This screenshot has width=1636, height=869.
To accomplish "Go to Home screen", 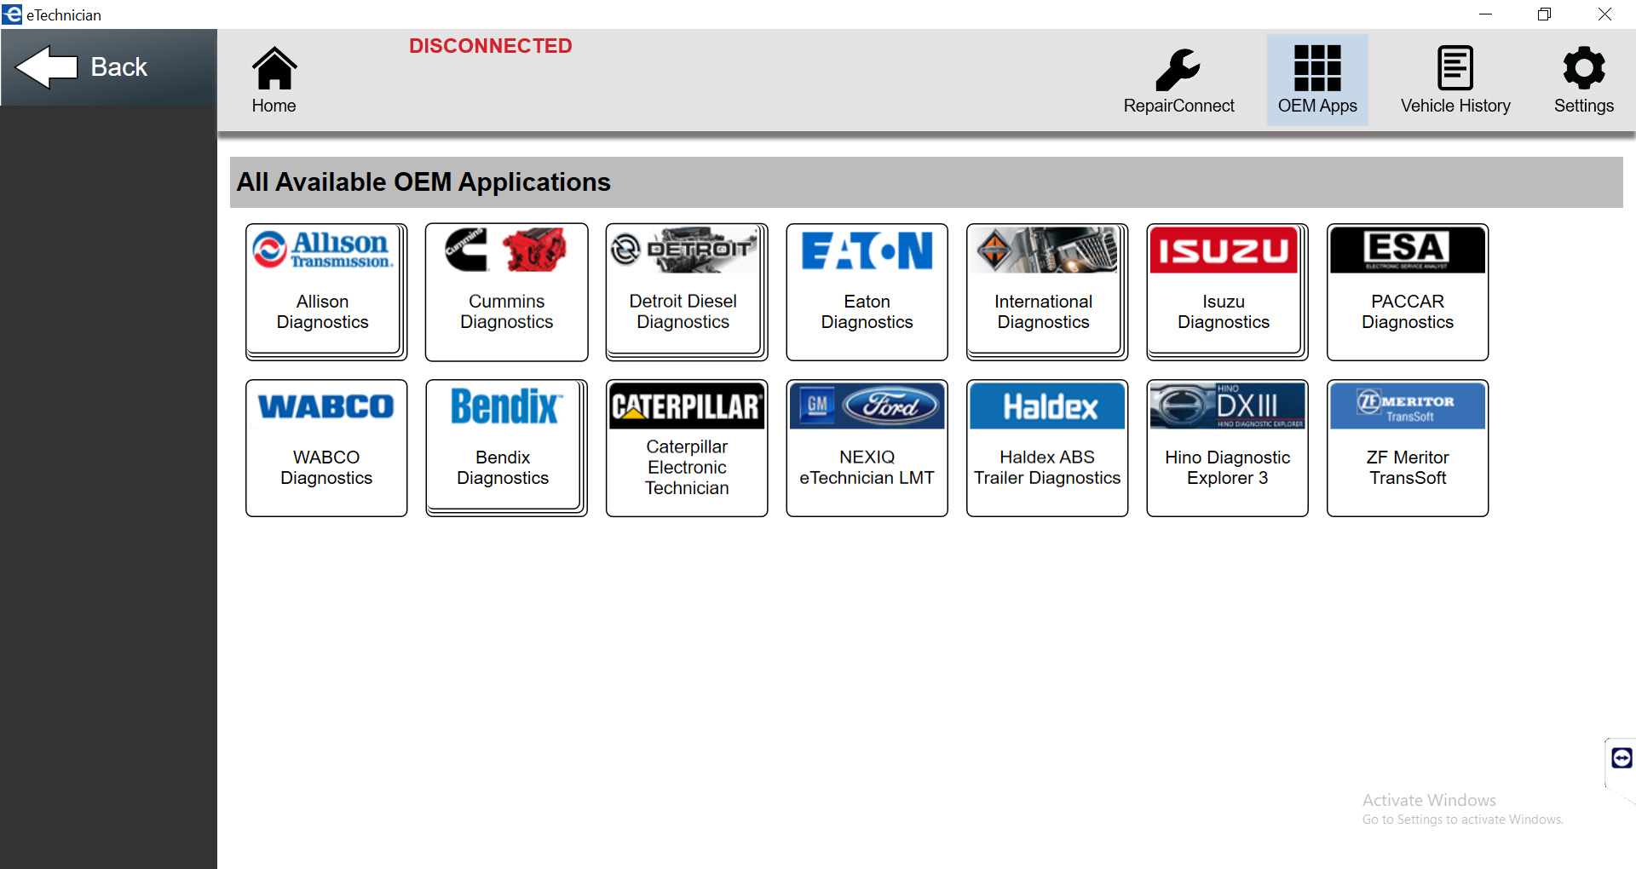I will pyautogui.click(x=274, y=80).
